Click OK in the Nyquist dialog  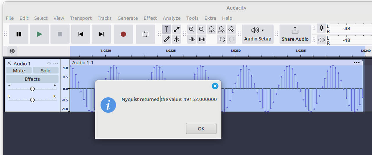201,129
